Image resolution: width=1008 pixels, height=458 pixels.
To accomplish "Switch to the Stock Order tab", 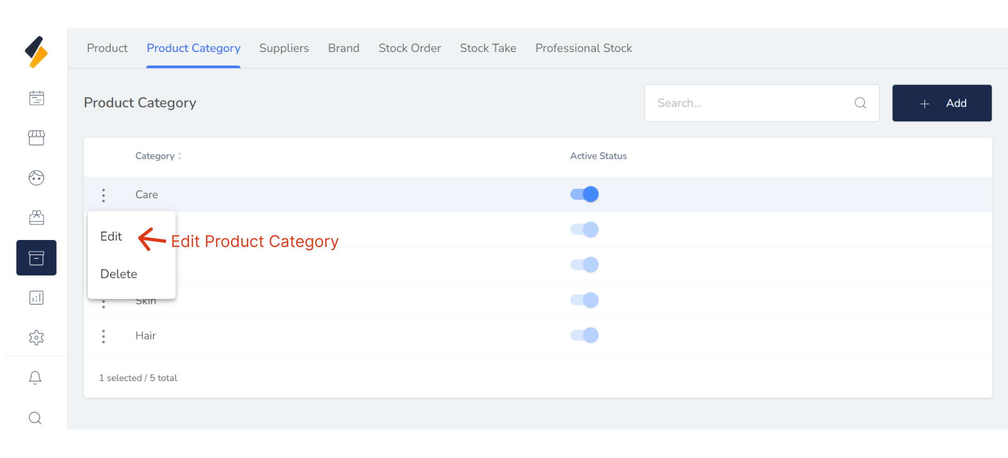I will (410, 48).
